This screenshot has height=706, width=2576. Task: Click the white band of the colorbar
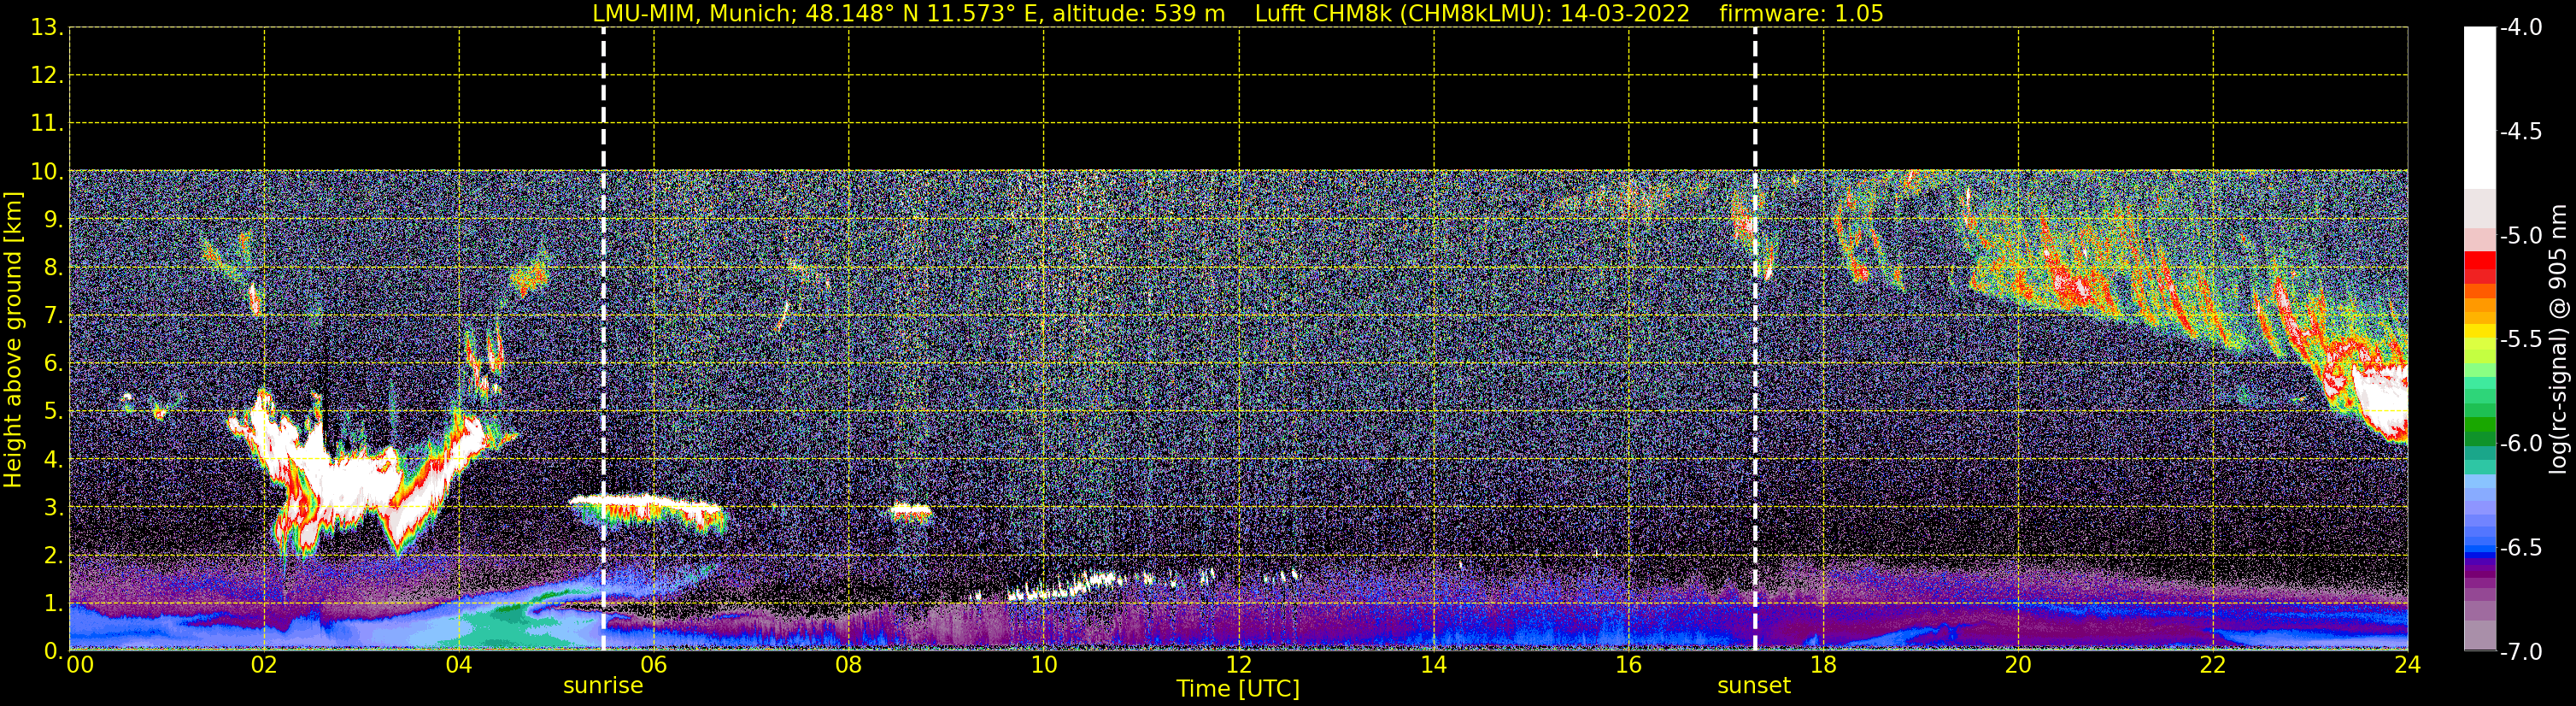click(x=2480, y=108)
